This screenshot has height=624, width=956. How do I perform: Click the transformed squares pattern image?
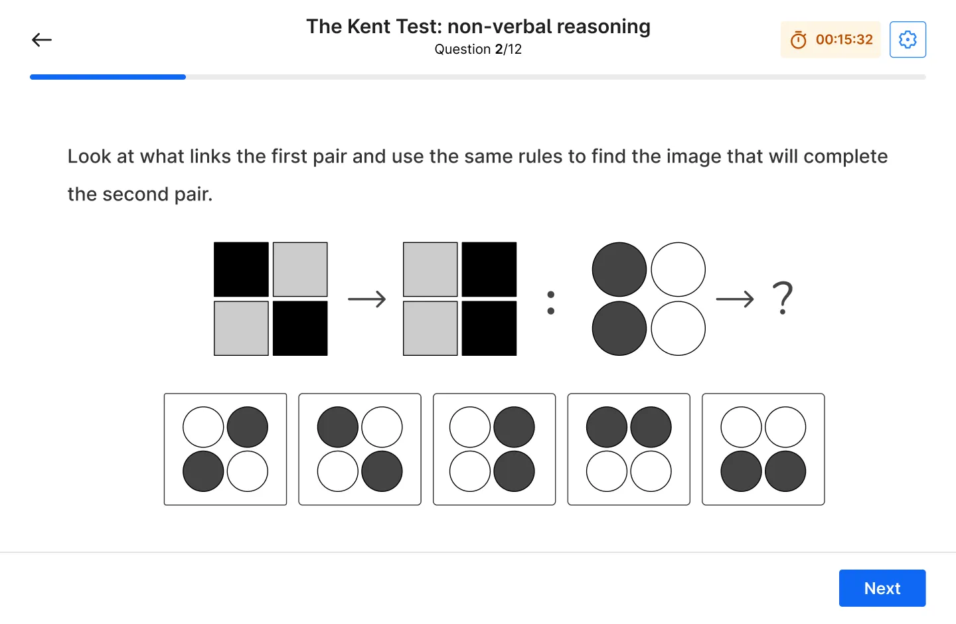click(460, 299)
